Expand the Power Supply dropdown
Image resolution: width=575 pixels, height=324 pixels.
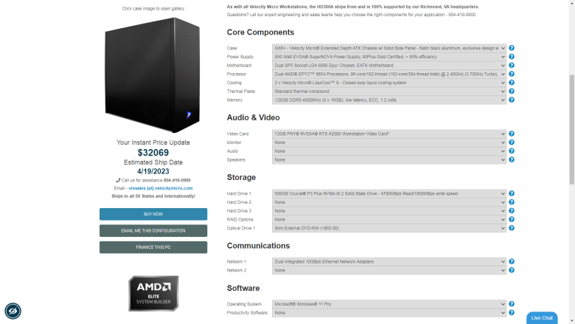[389, 57]
